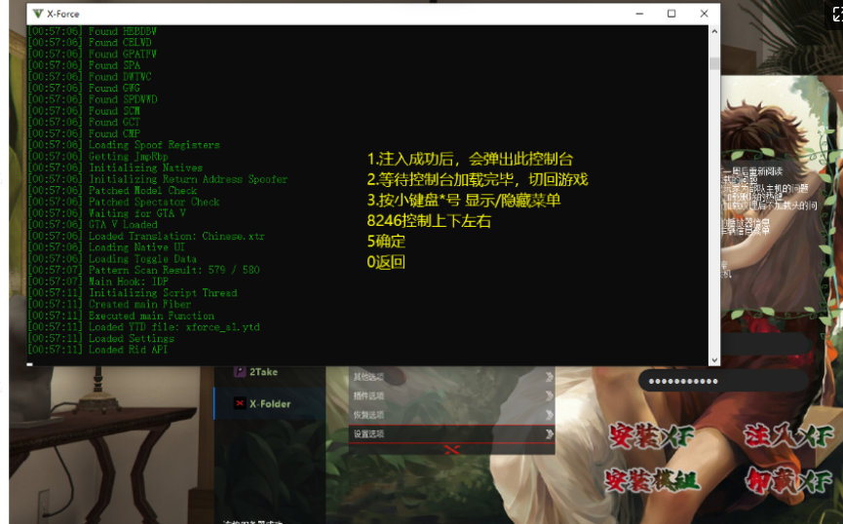Click the 'Loading Toggle Data' log line

(112, 258)
